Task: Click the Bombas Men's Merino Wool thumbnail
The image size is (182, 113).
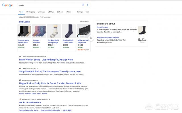Action: tap(24, 31)
